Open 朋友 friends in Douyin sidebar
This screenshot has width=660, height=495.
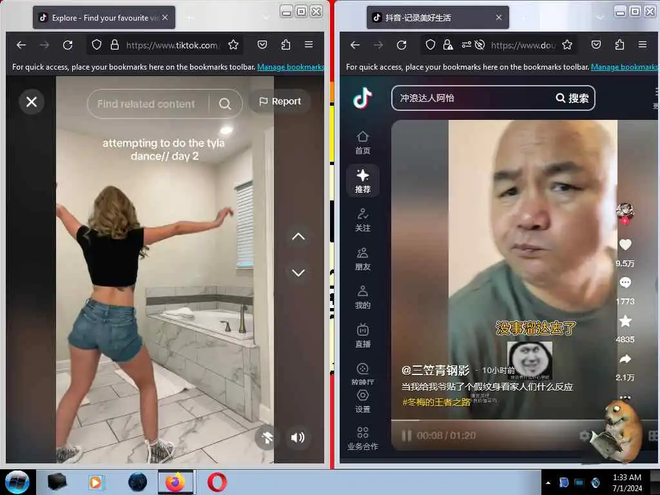[363, 259]
